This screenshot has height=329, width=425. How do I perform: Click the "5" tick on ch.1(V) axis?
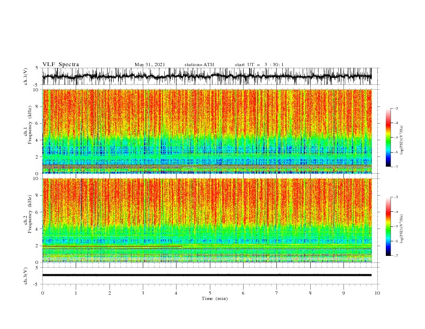38,68
